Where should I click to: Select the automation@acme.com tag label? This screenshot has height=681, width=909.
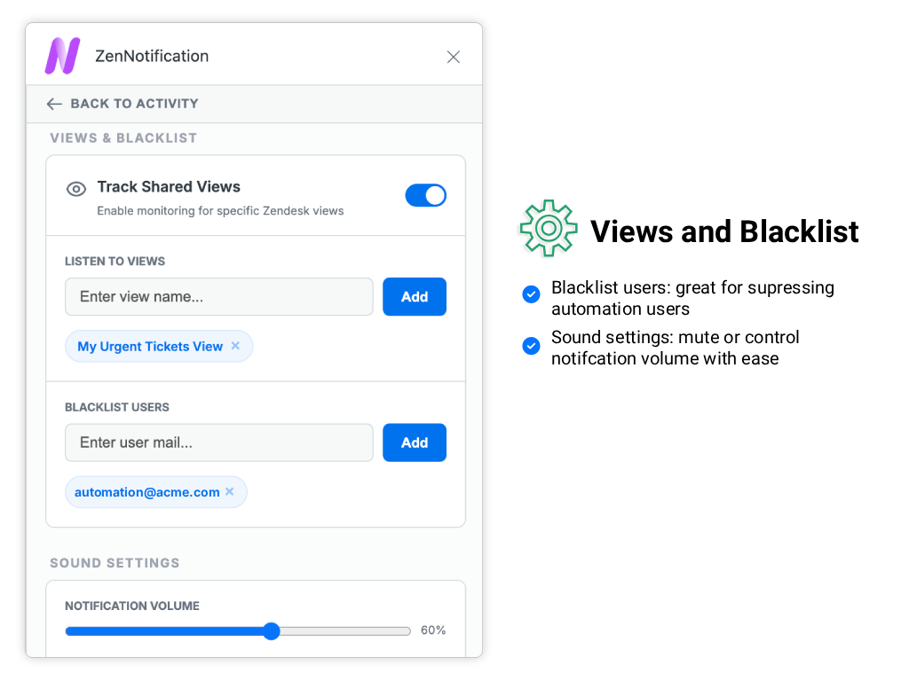[x=146, y=492]
